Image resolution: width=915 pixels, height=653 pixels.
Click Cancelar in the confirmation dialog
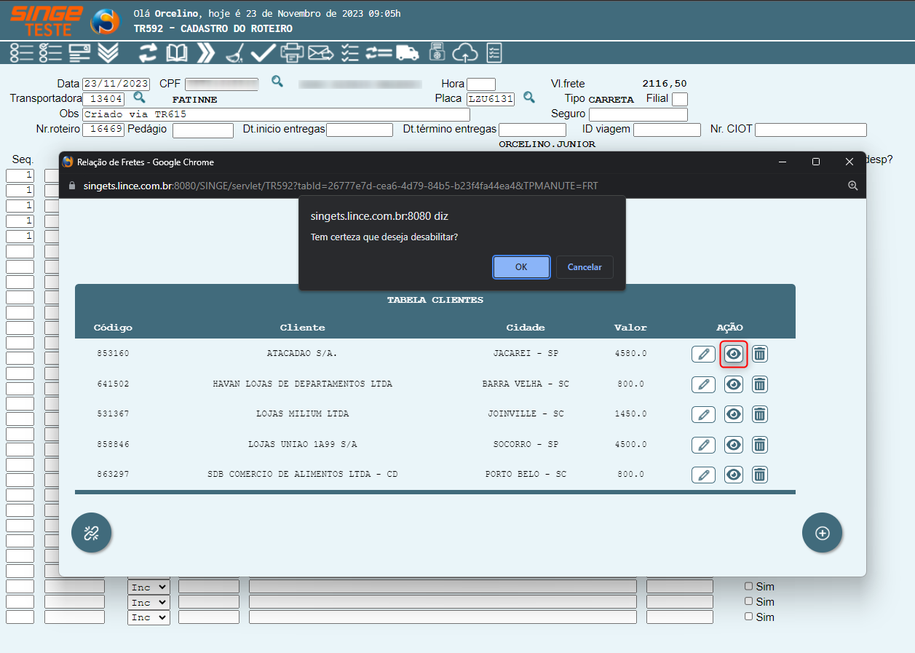click(x=585, y=267)
